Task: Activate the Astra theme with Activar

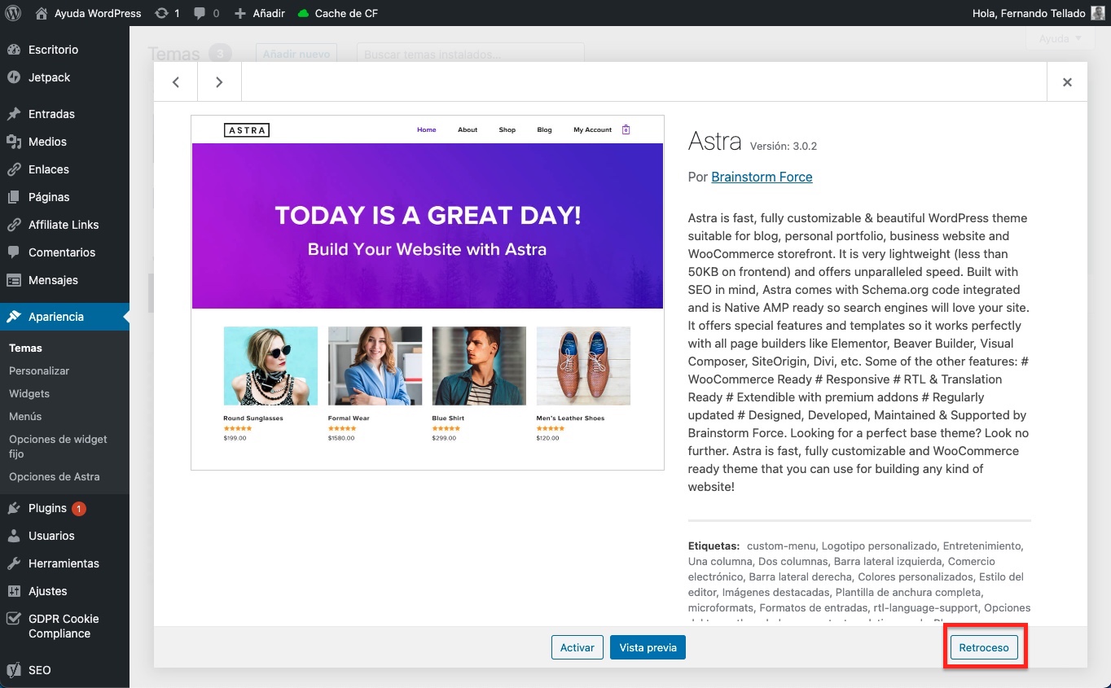Action: click(x=577, y=647)
